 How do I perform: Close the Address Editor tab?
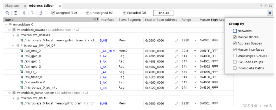tap(60, 6)
